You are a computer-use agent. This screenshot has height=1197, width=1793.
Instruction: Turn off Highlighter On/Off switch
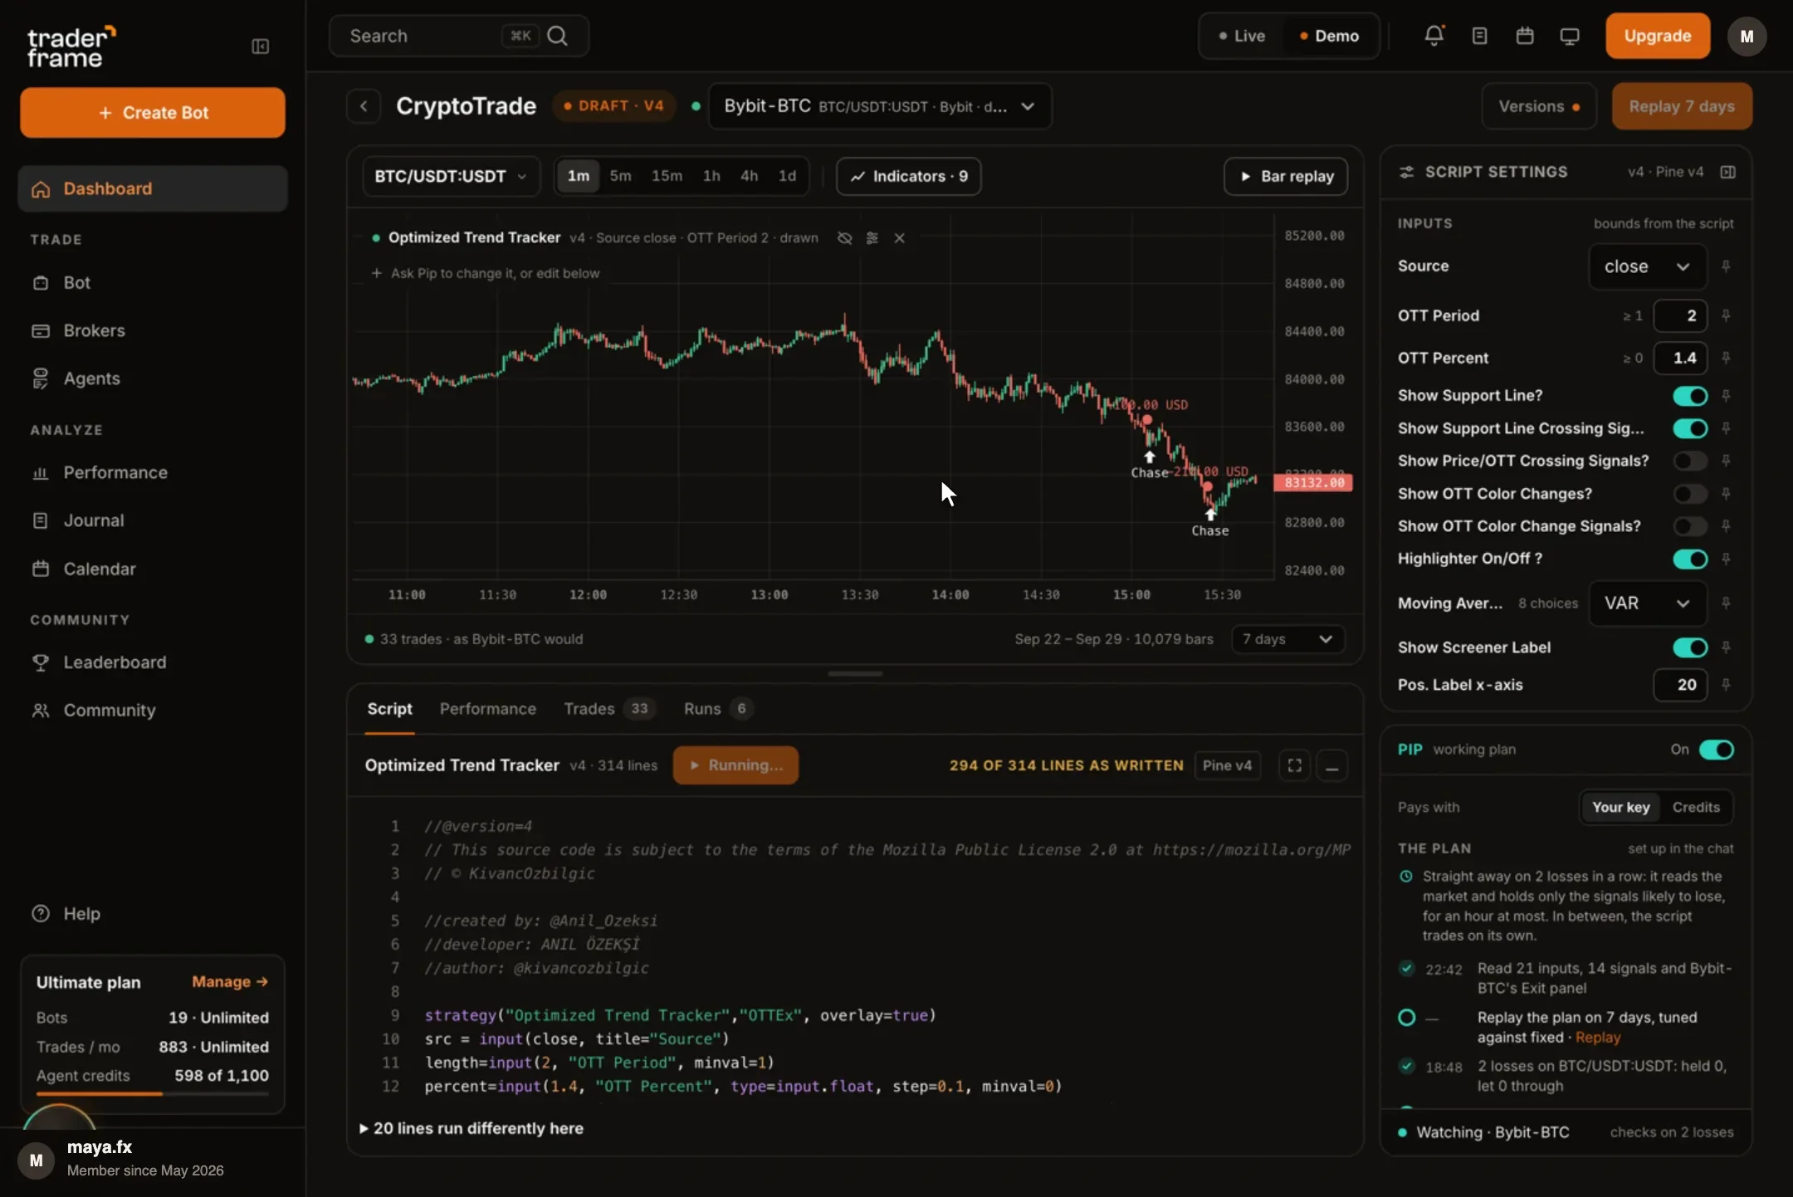(x=1690, y=559)
